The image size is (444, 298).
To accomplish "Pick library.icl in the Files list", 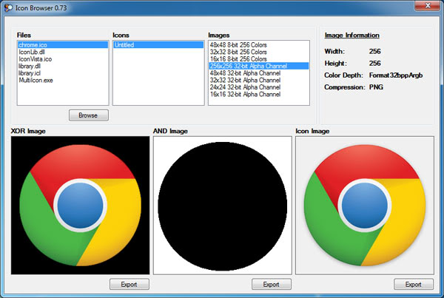I will click(30, 73).
